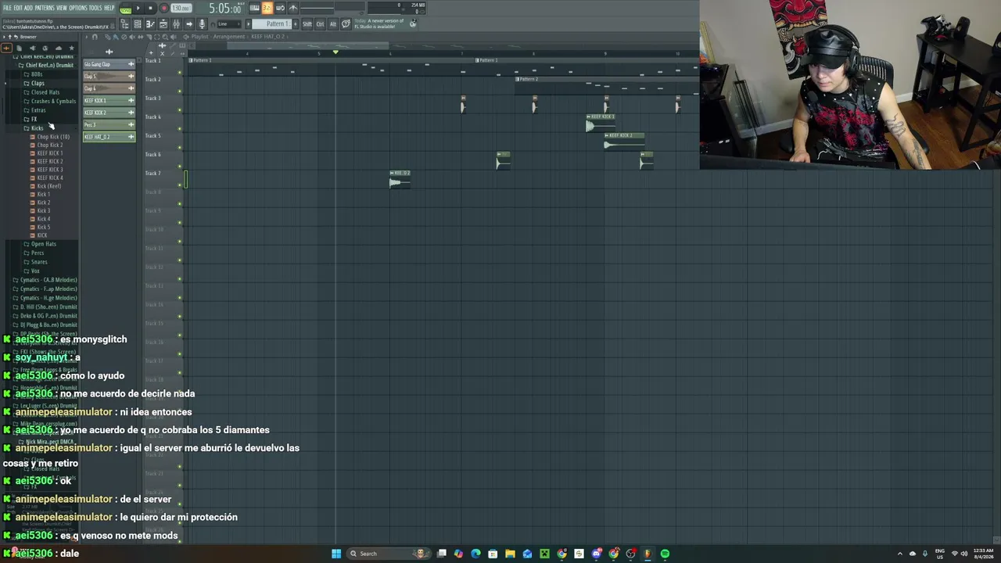Toggle the Shift modifier button
This screenshot has height=563, width=1001.
tap(307, 24)
